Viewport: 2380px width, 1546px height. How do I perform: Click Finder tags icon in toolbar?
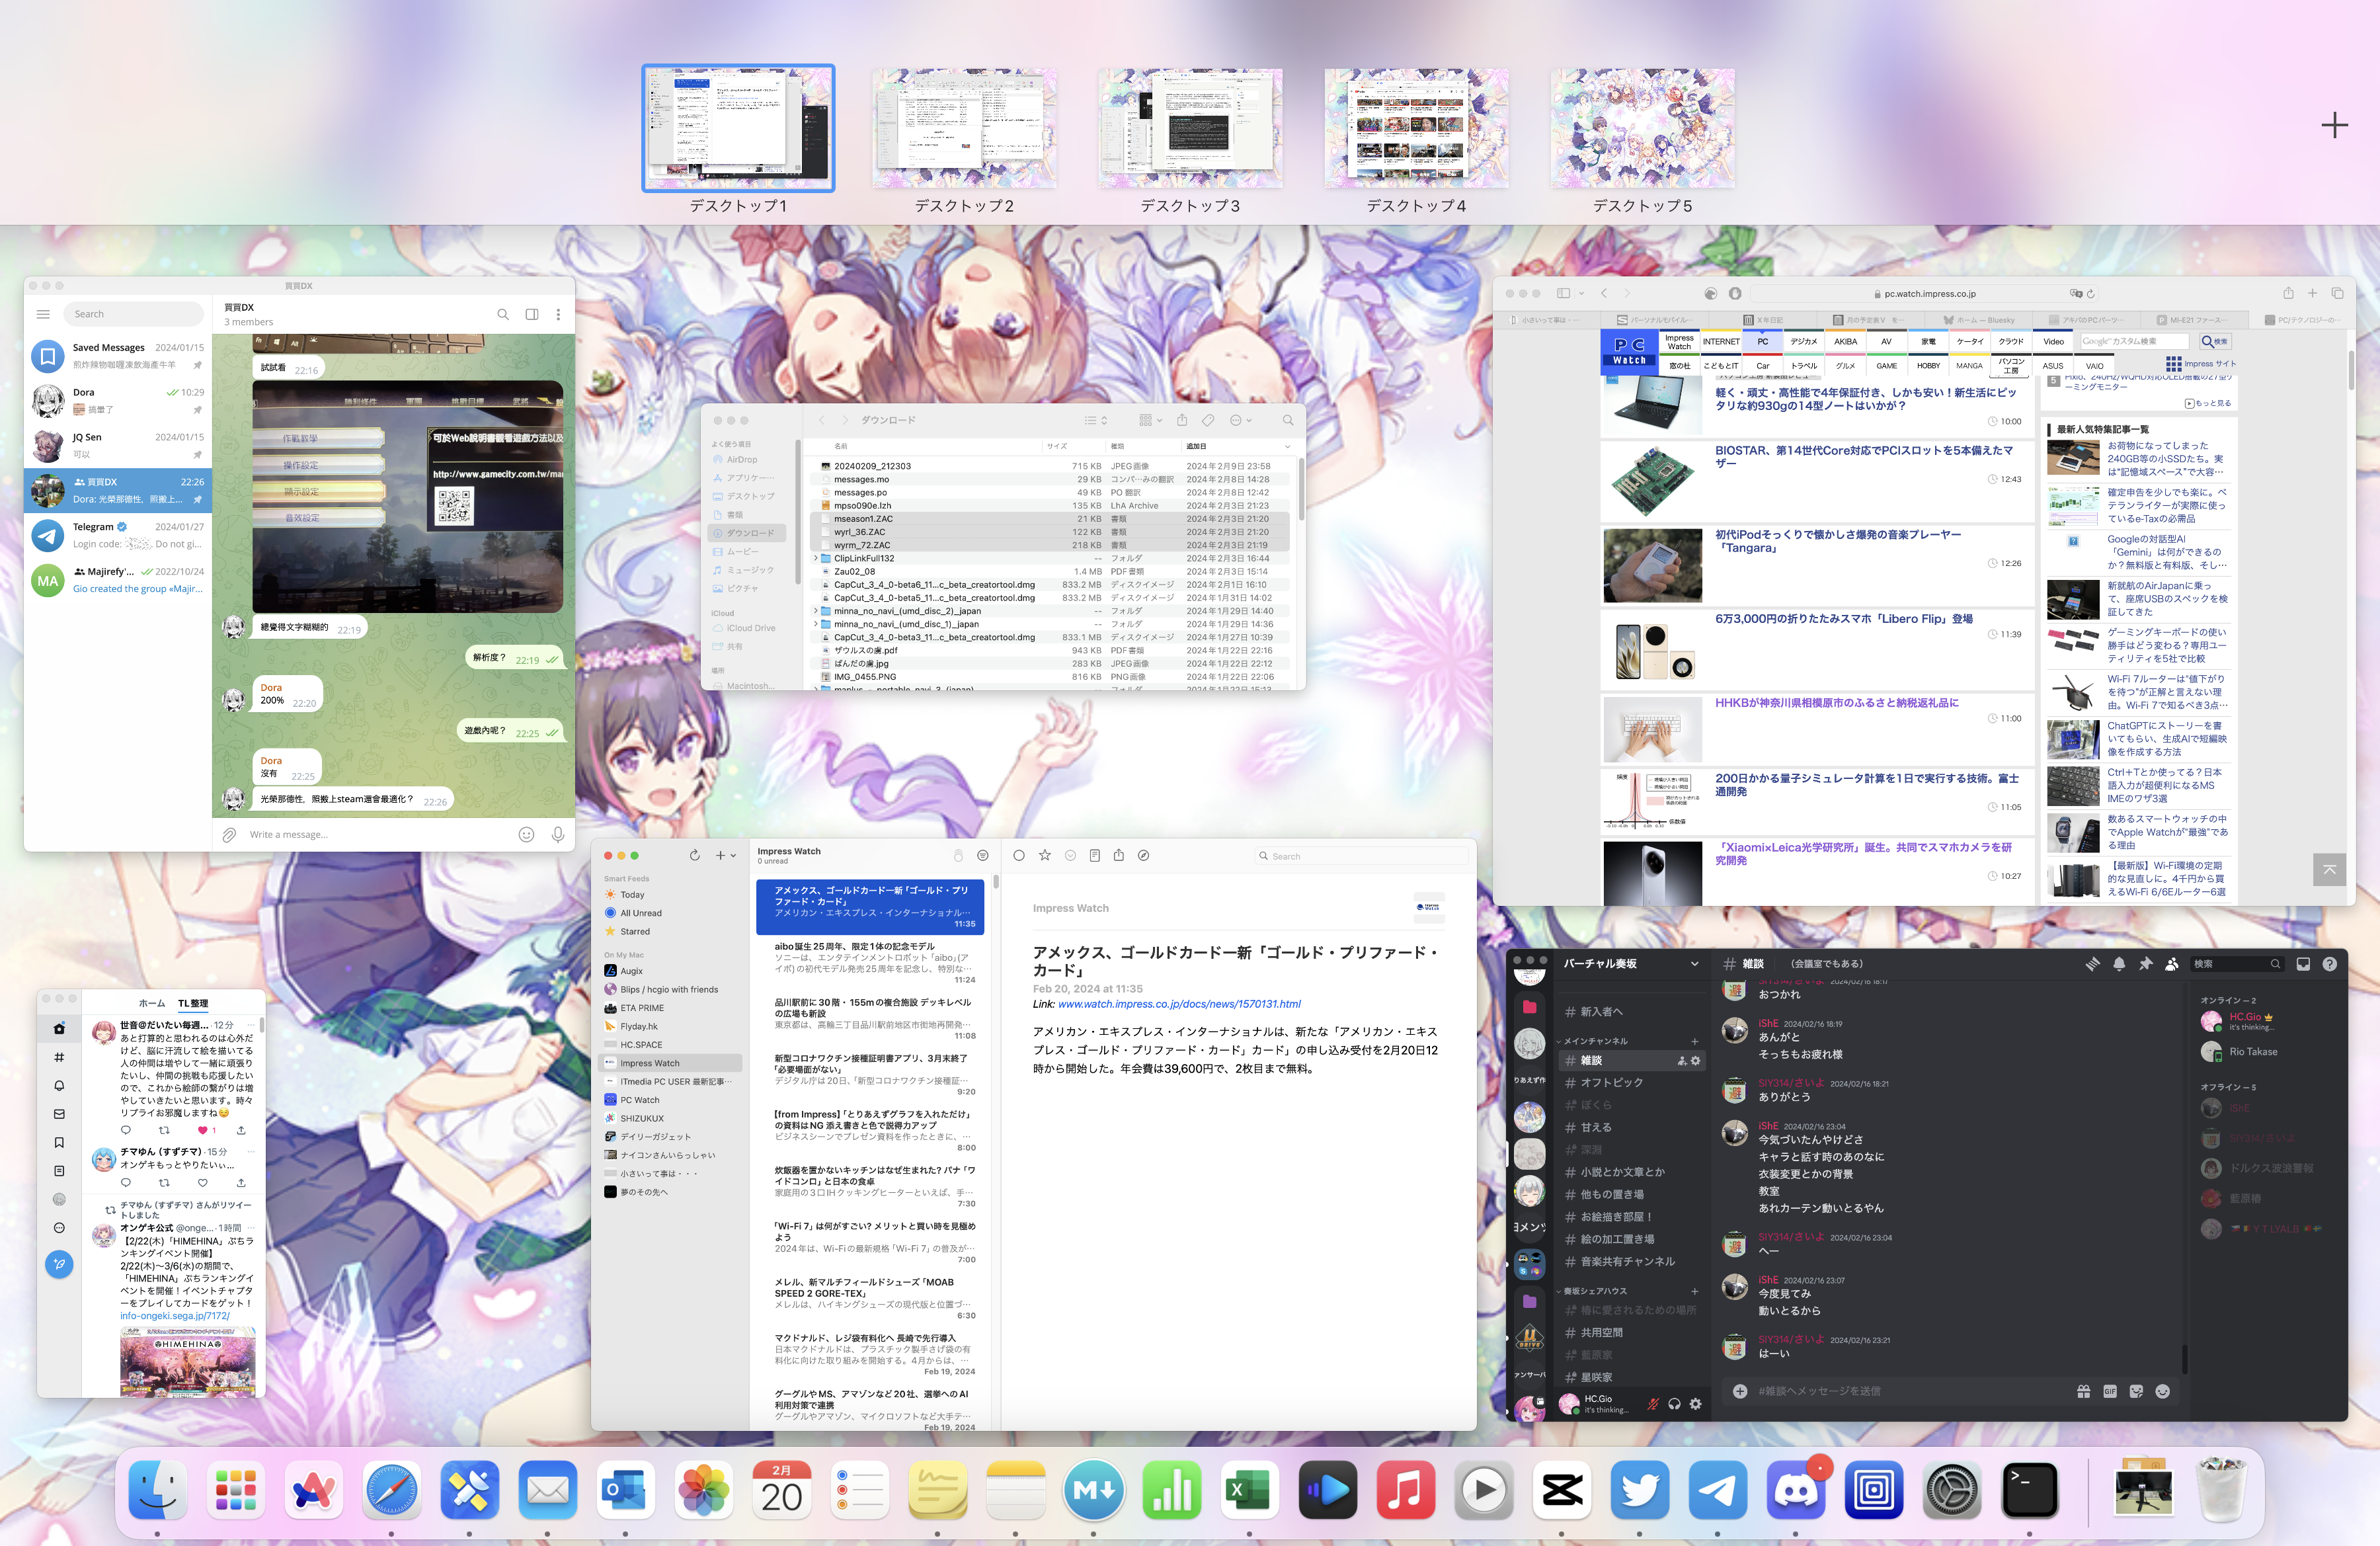pos(1208,420)
